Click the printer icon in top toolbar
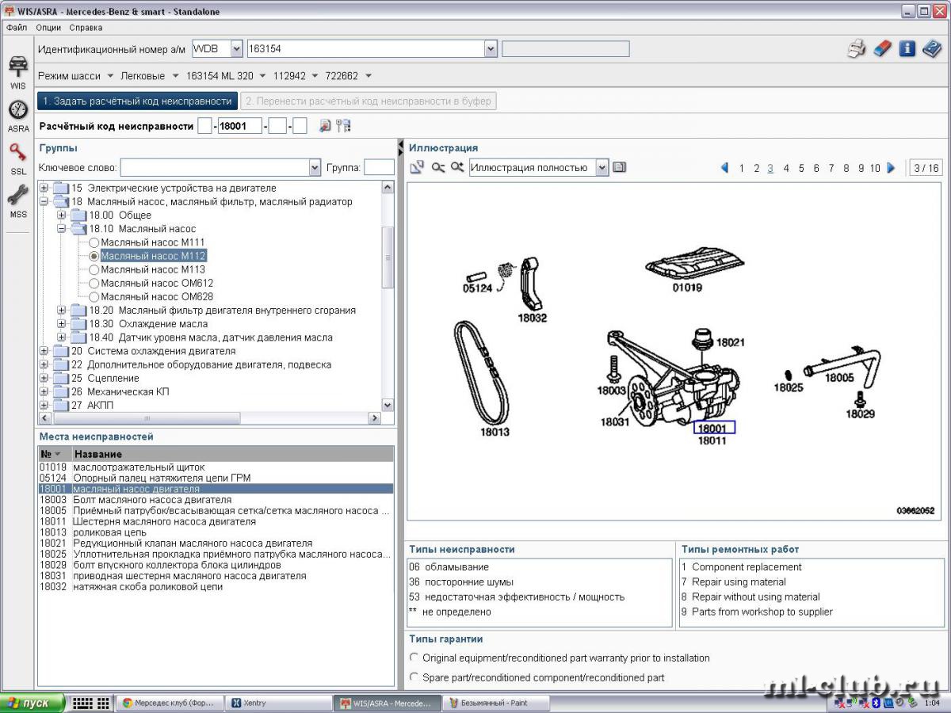 (857, 49)
